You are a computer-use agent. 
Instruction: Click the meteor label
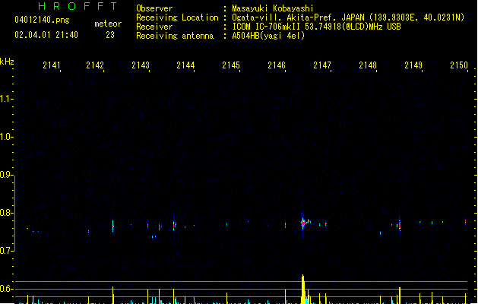click(108, 24)
